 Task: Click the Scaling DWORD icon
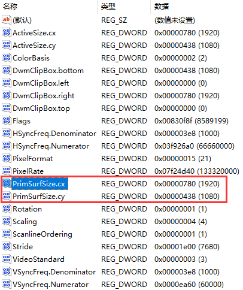(7, 221)
